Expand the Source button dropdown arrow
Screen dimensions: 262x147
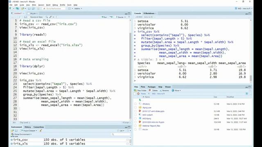coord(125,17)
